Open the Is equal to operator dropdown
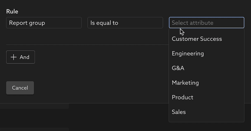 pos(125,23)
